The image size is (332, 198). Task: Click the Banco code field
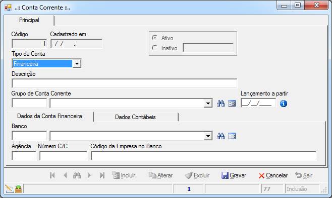pyautogui.click(x=29, y=136)
